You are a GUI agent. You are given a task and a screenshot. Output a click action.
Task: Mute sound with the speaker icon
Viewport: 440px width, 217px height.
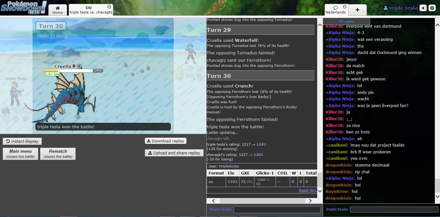[x=423, y=8]
